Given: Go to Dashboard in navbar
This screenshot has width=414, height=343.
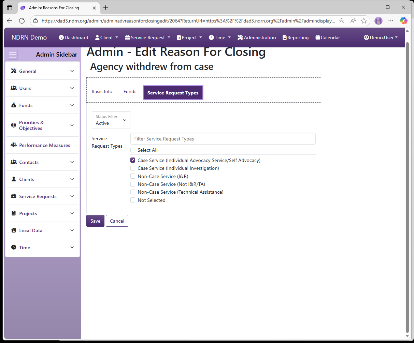Looking at the screenshot, I should coord(73,38).
